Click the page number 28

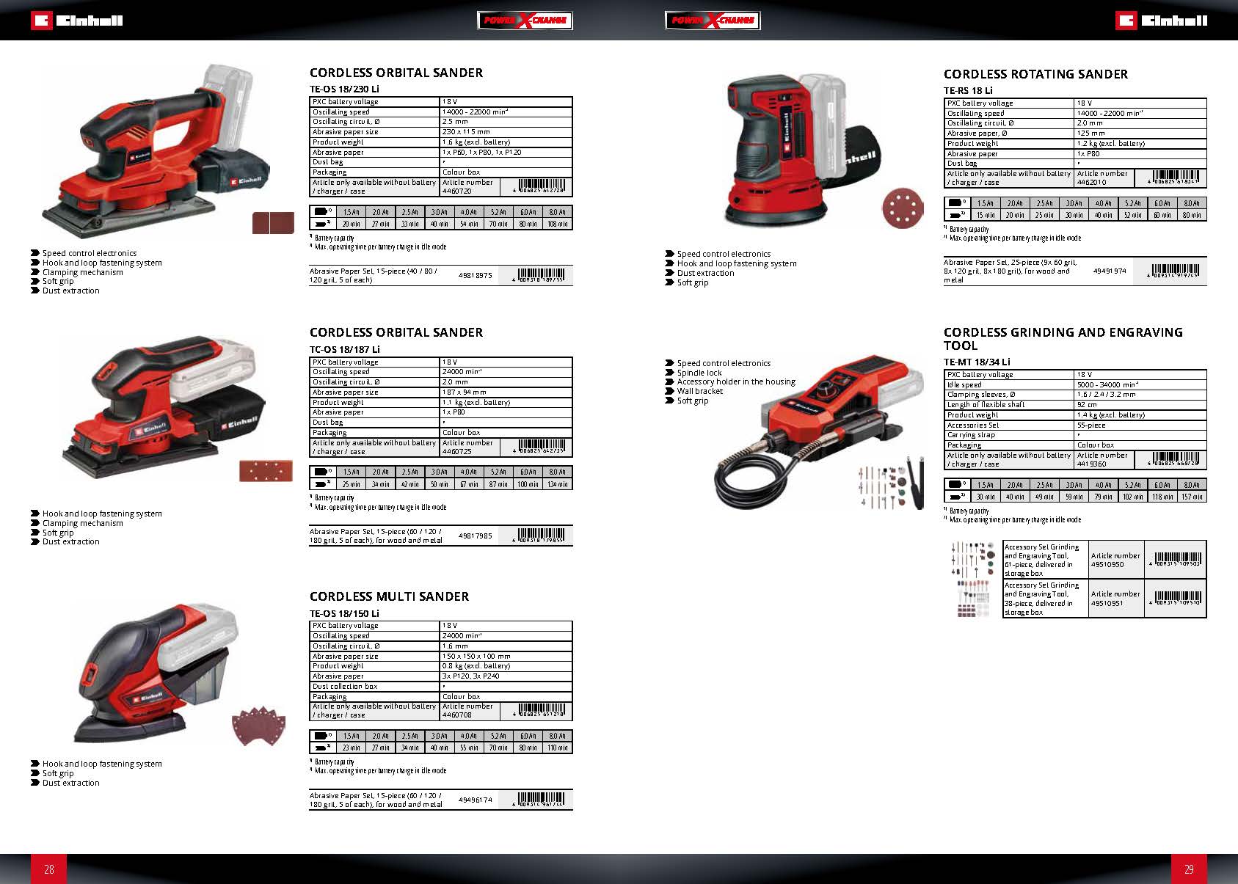point(49,869)
